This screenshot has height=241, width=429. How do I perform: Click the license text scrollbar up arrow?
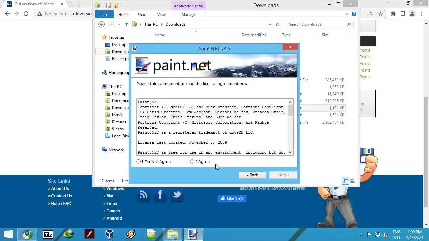(290, 102)
